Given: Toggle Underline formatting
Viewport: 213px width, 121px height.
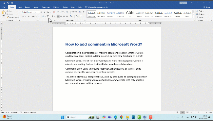Looking at the screenshot, I should point(29,16).
